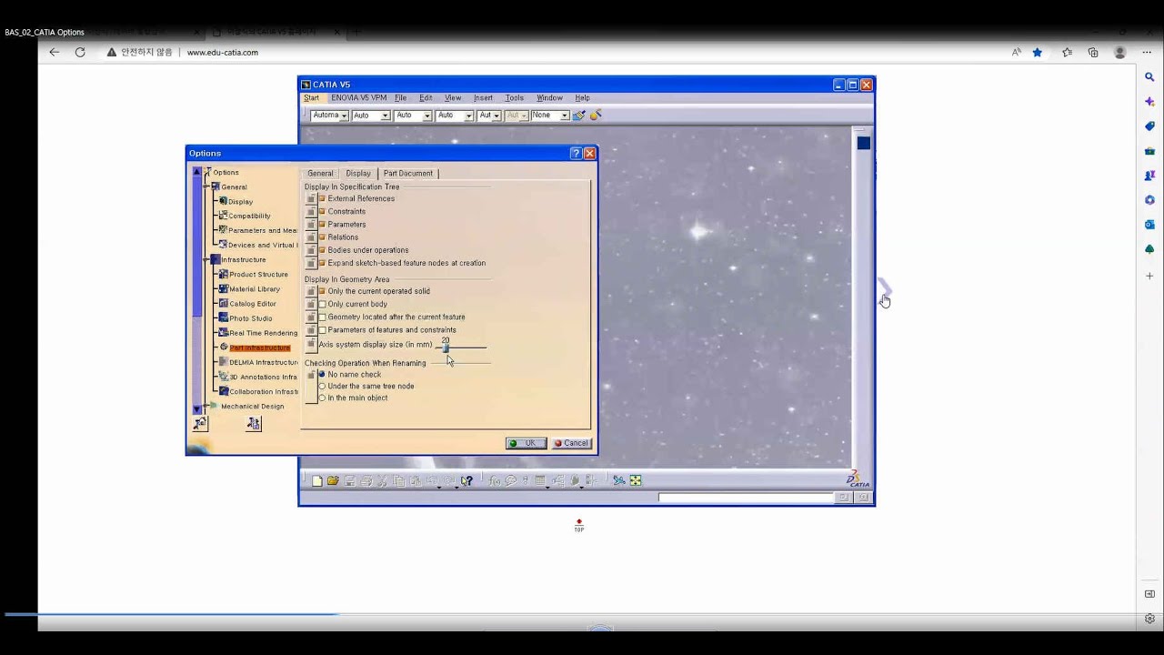The image size is (1164, 655).
Task: Click the What's This help icon
Action: (467, 480)
